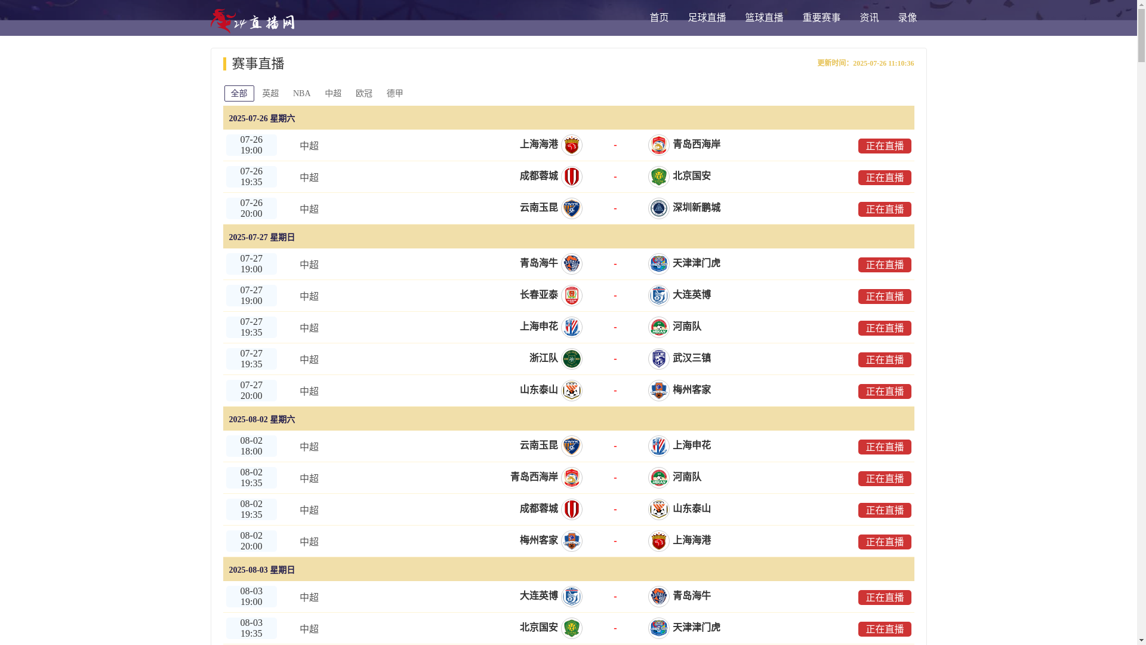The image size is (1146, 645).
Task: Watch live 云南玉昆 vs 深圳新鹏城
Action: pyautogui.click(x=885, y=209)
